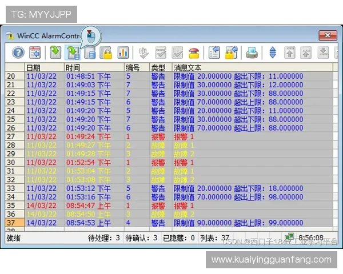Click 警告 type in row 23
This screenshot has height=274, width=343.
tap(158, 102)
